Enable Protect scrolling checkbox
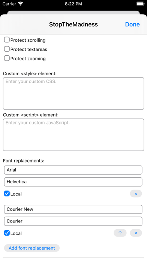 pyautogui.click(x=7, y=40)
